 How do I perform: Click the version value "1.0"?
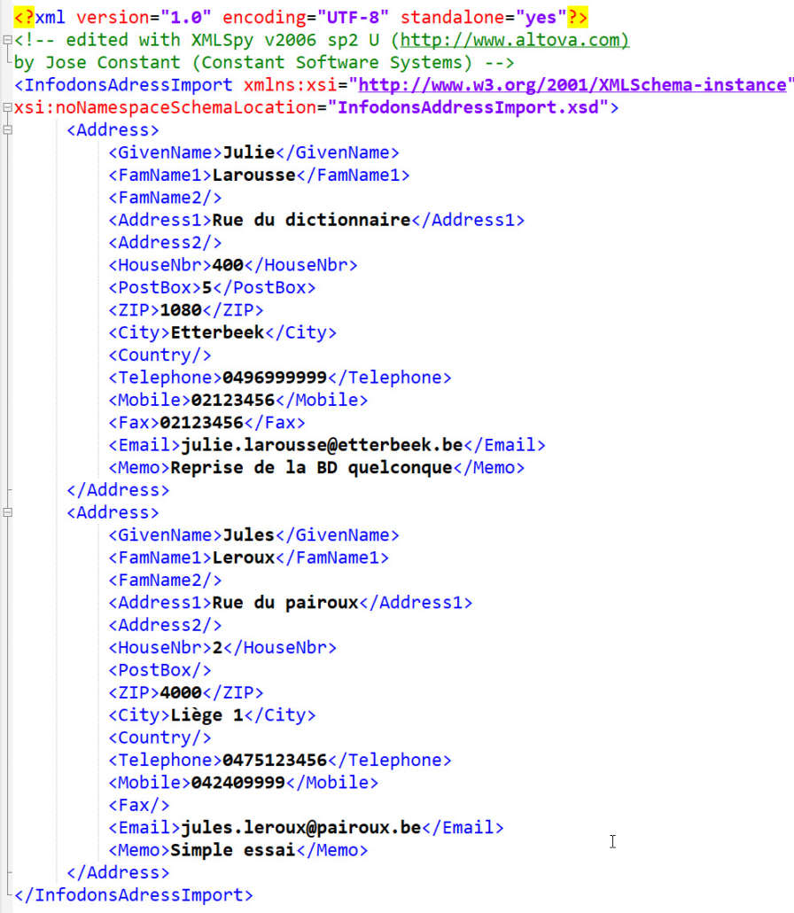click(186, 18)
